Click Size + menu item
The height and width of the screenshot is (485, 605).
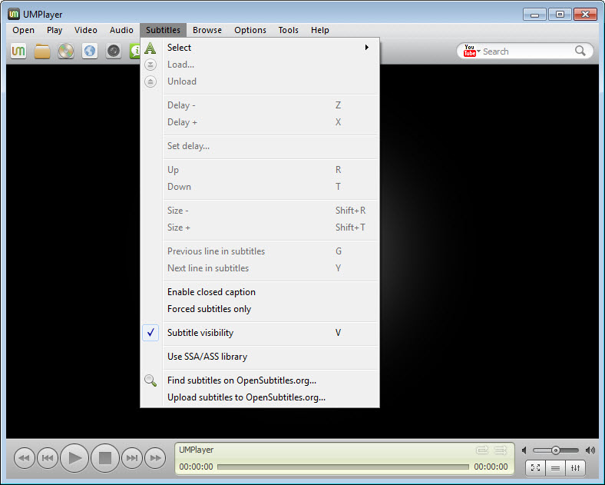click(x=260, y=228)
